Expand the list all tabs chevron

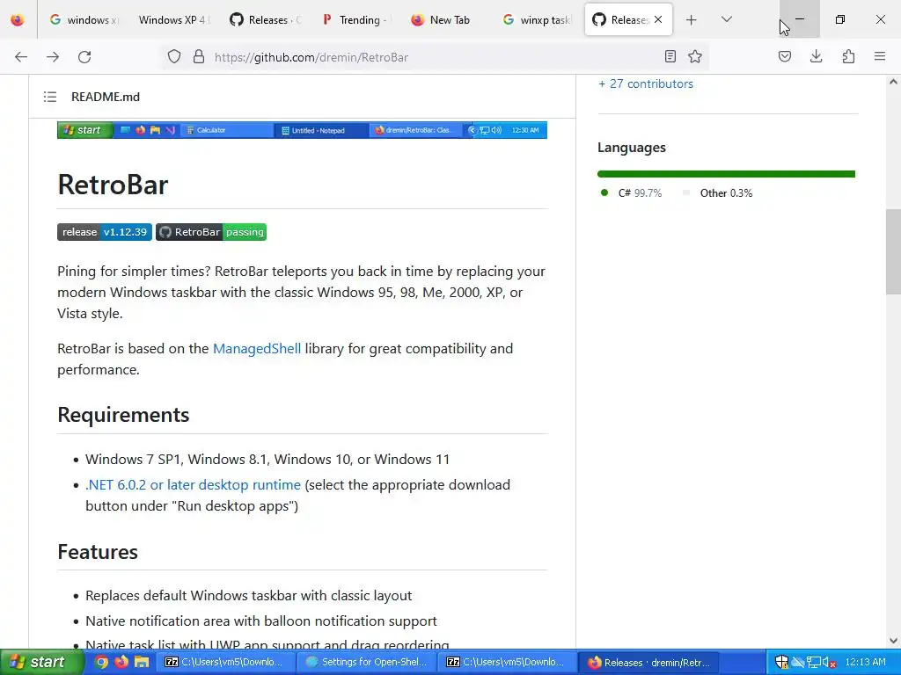coord(727,19)
